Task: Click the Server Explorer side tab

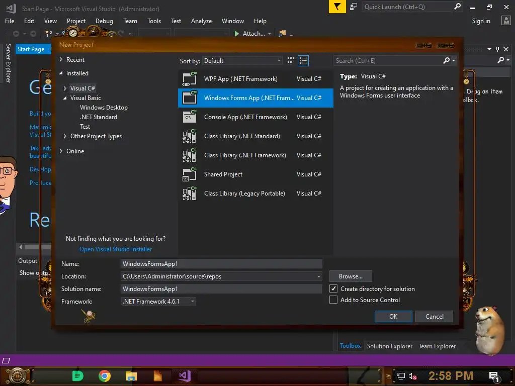Action: coord(9,63)
